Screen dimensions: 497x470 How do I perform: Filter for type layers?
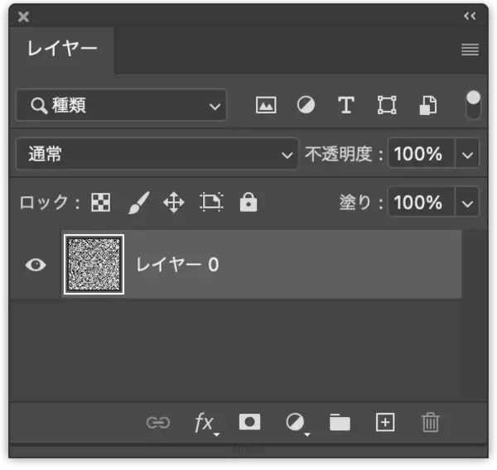(x=345, y=105)
